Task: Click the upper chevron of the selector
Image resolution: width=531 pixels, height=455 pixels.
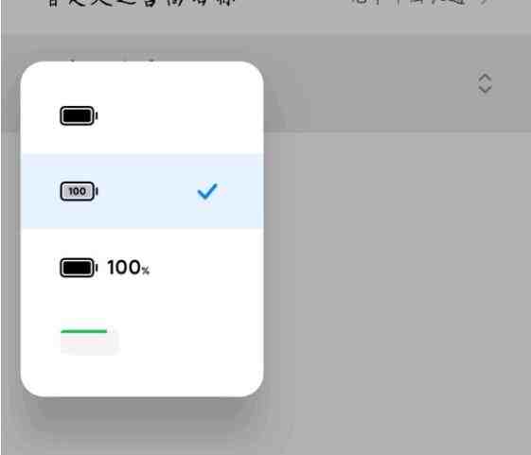Action: 485,78
